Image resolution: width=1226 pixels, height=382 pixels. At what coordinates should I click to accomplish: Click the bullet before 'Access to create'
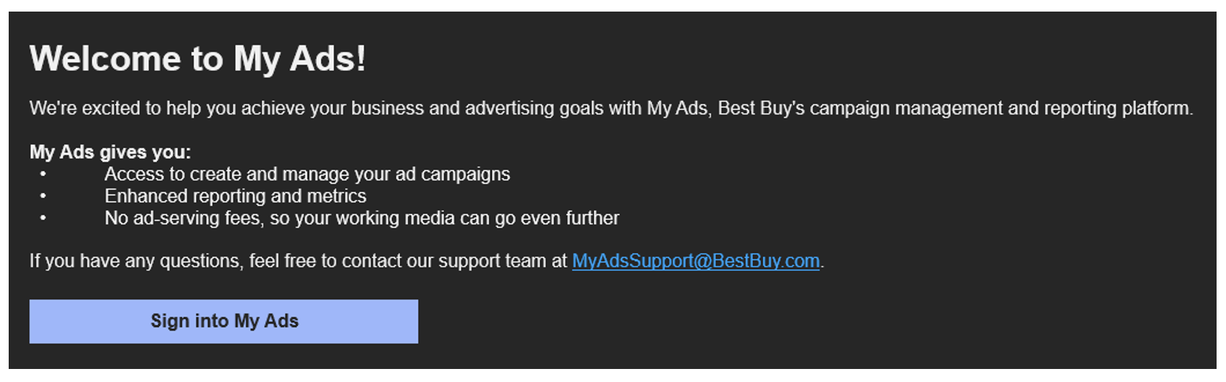pos(43,174)
